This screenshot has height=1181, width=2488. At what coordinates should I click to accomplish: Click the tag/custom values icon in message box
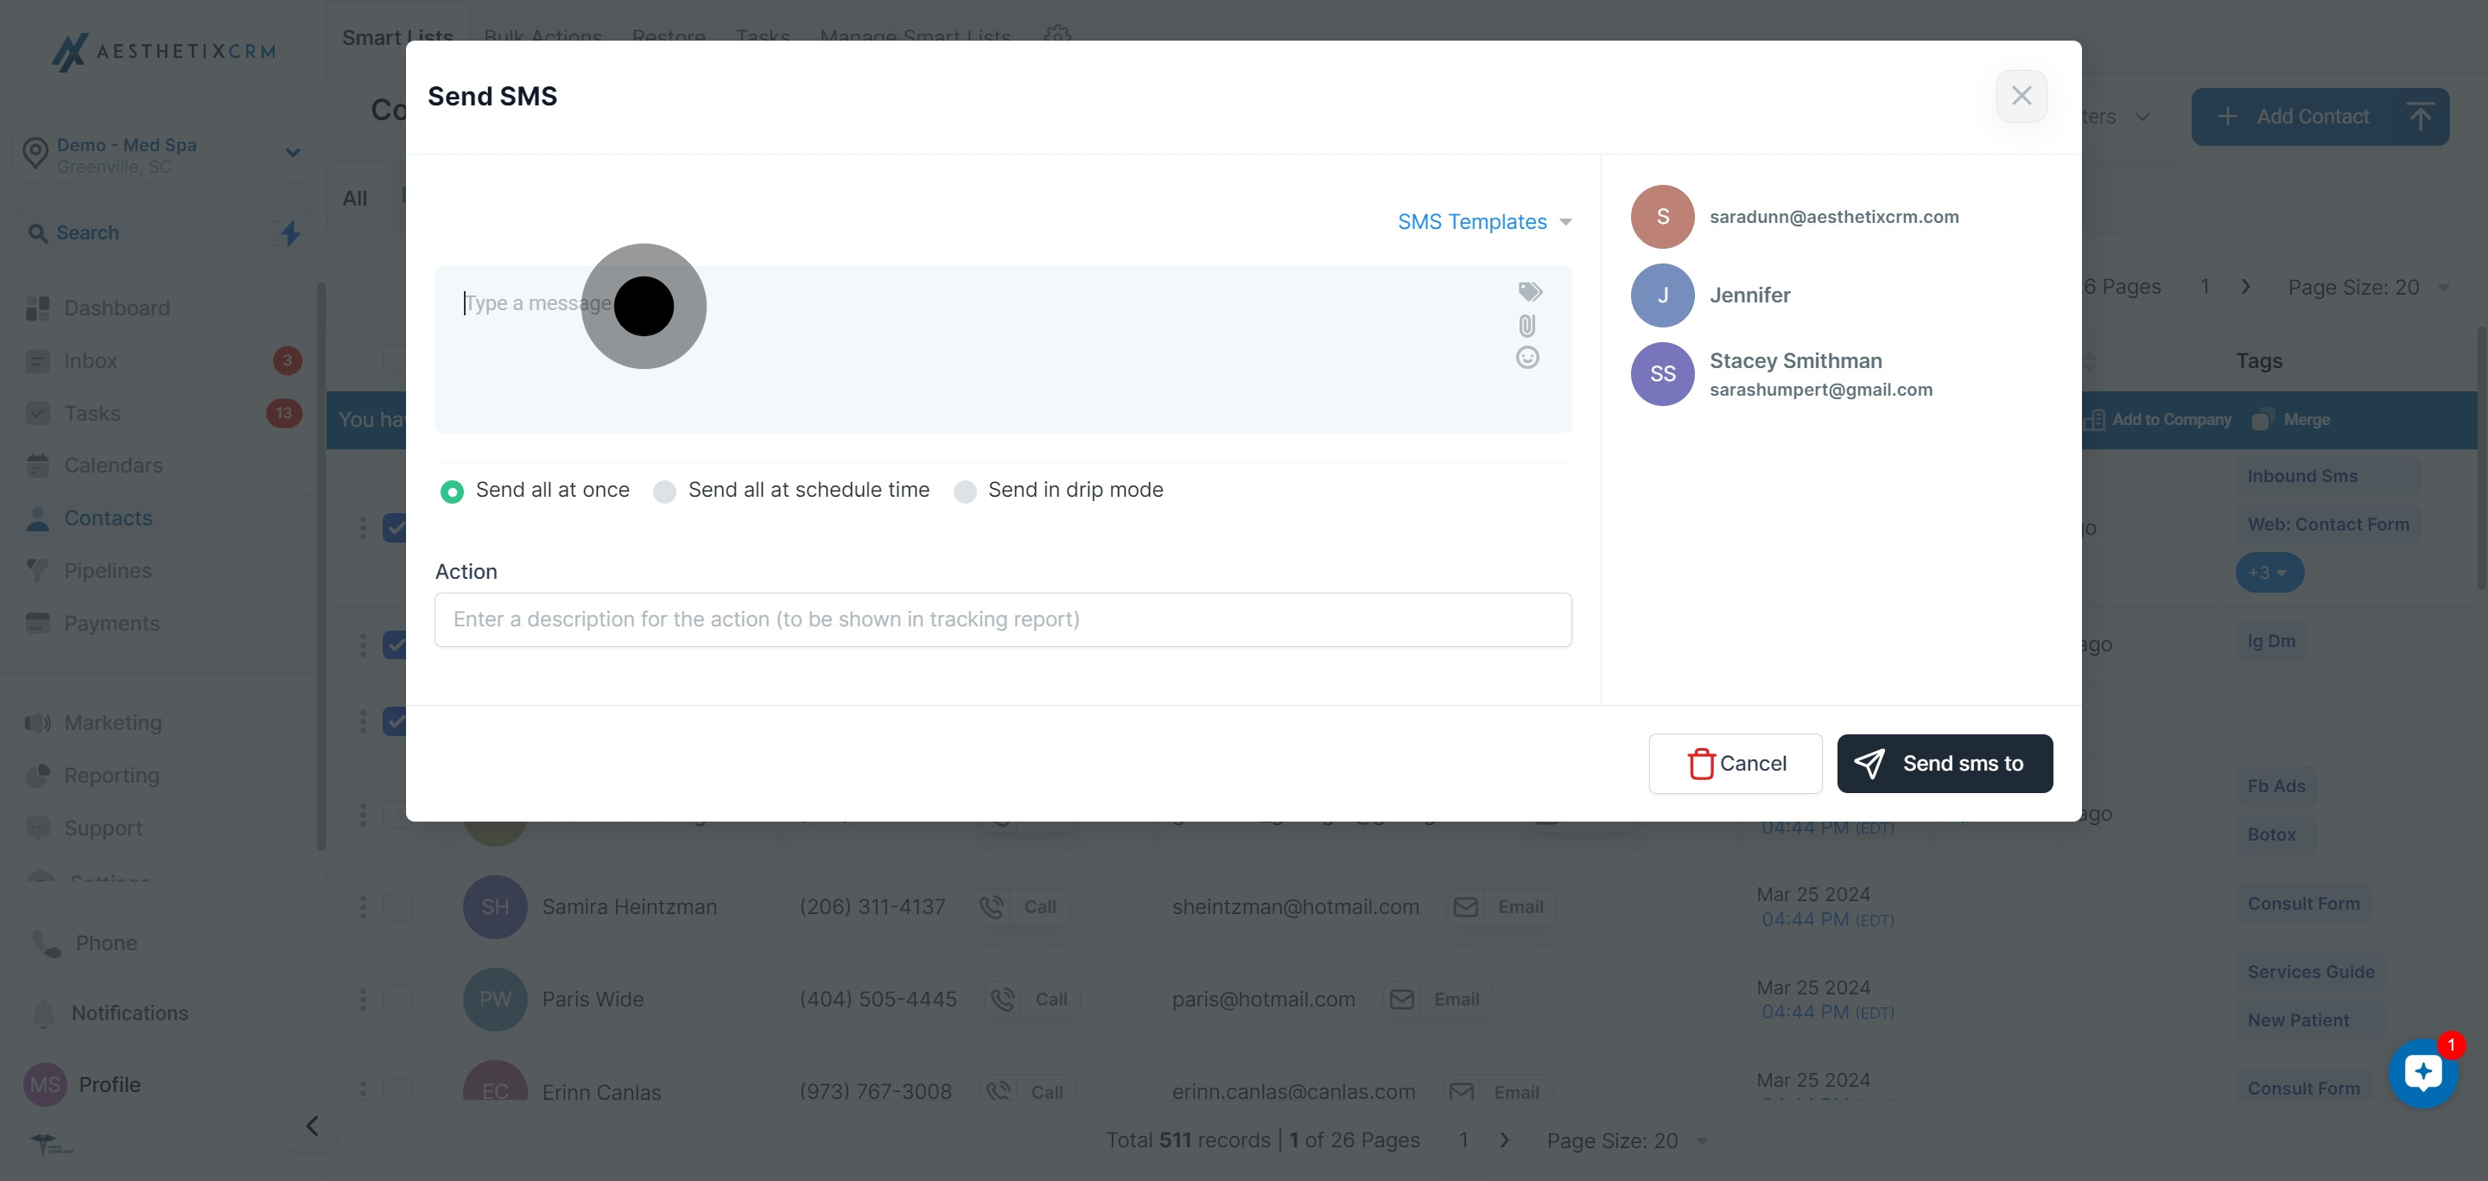click(1530, 292)
